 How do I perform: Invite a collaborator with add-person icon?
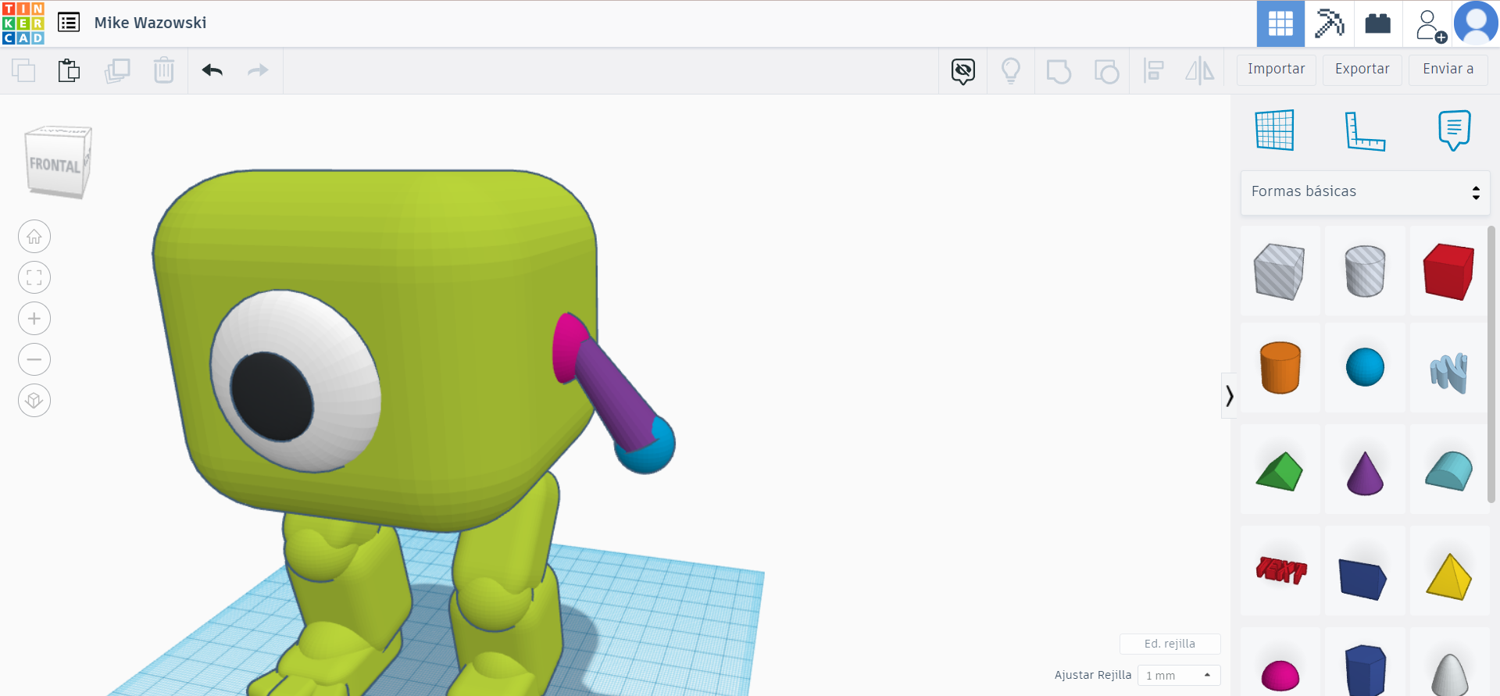click(x=1430, y=25)
